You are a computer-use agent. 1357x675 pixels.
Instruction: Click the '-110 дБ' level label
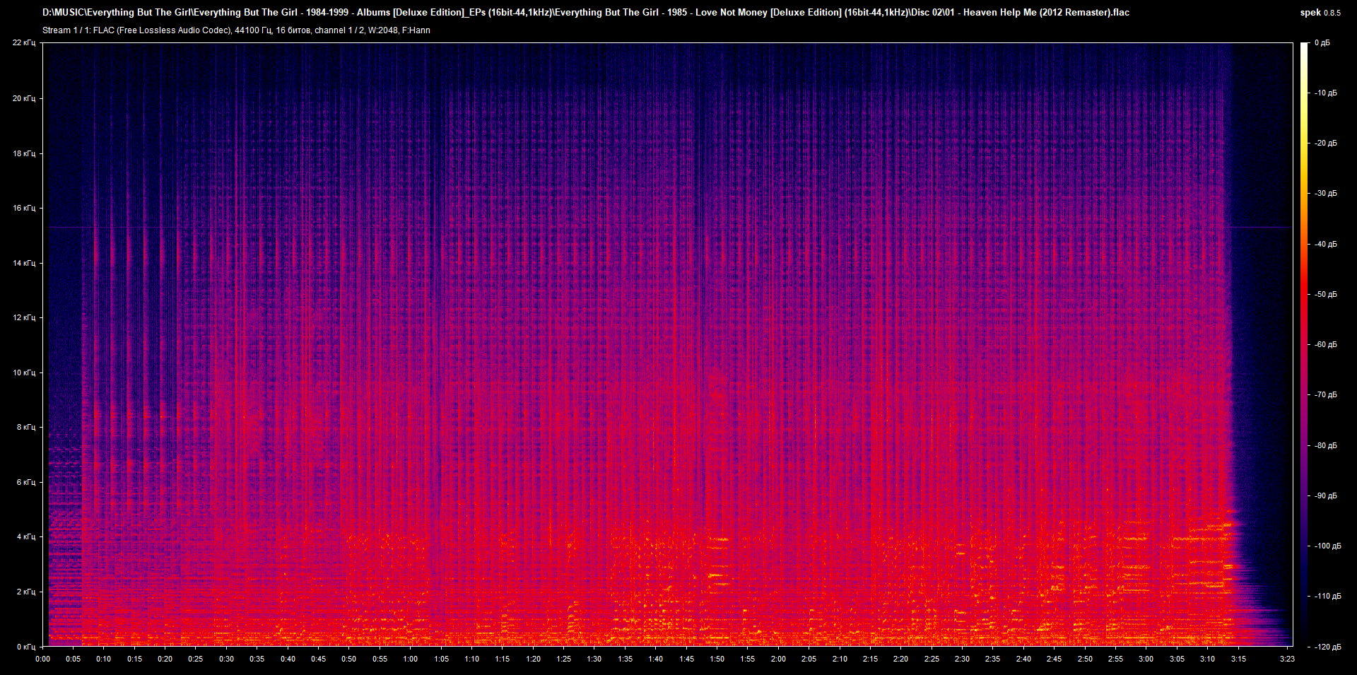[1327, 596]
